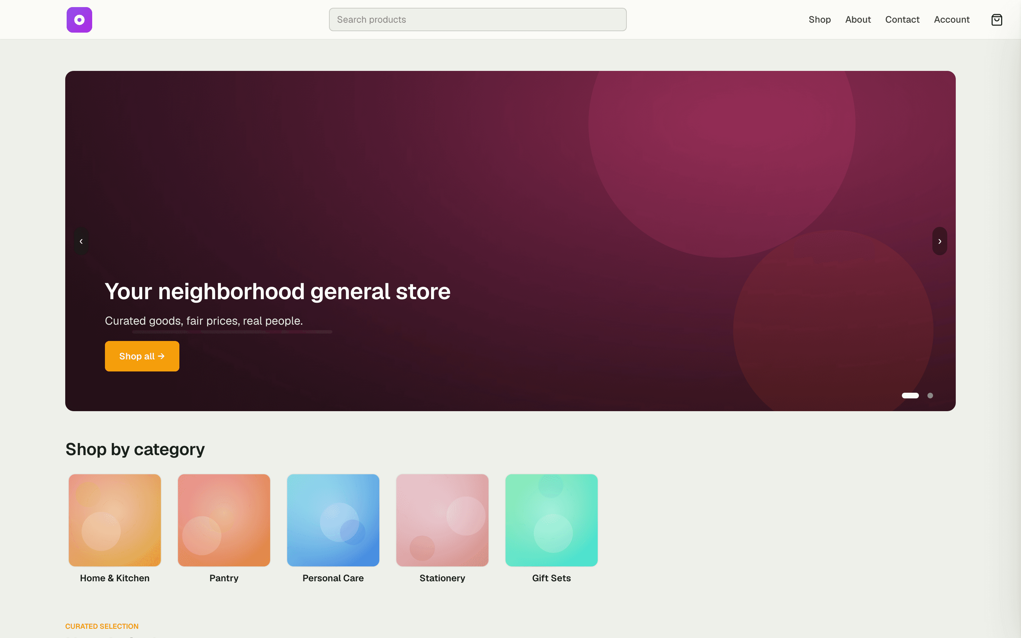Advance to next hero slide arrow

tap(939, 241)
